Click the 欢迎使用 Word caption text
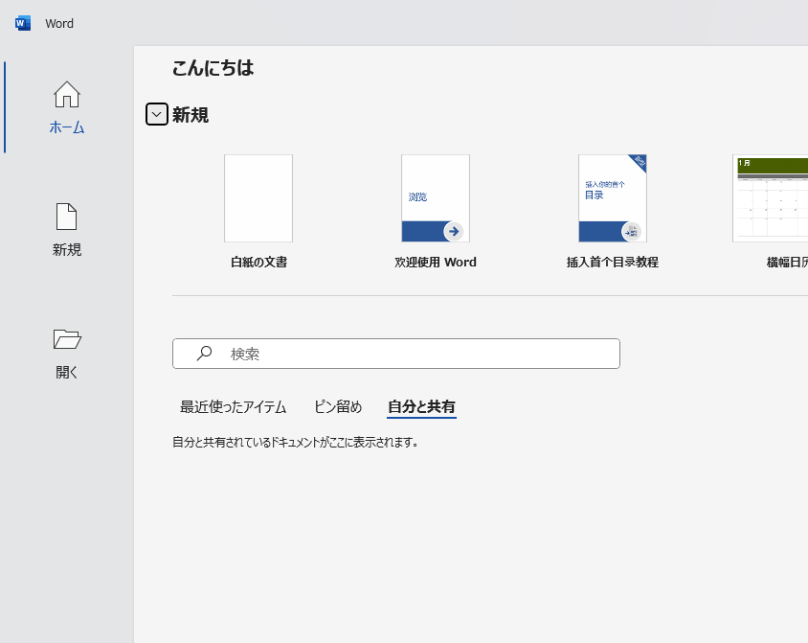 click(x=435, y=263)
